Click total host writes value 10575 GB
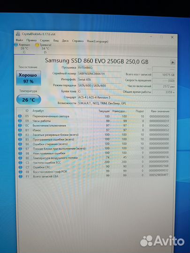 164,74
